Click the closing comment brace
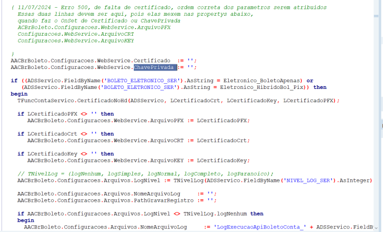The image size is (383, 232). (x=12, y=54)
